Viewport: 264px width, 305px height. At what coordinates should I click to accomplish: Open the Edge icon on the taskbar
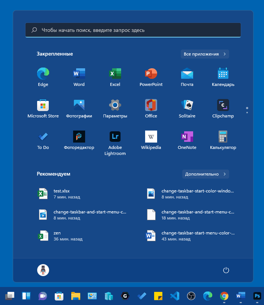(x=208, y=296)
